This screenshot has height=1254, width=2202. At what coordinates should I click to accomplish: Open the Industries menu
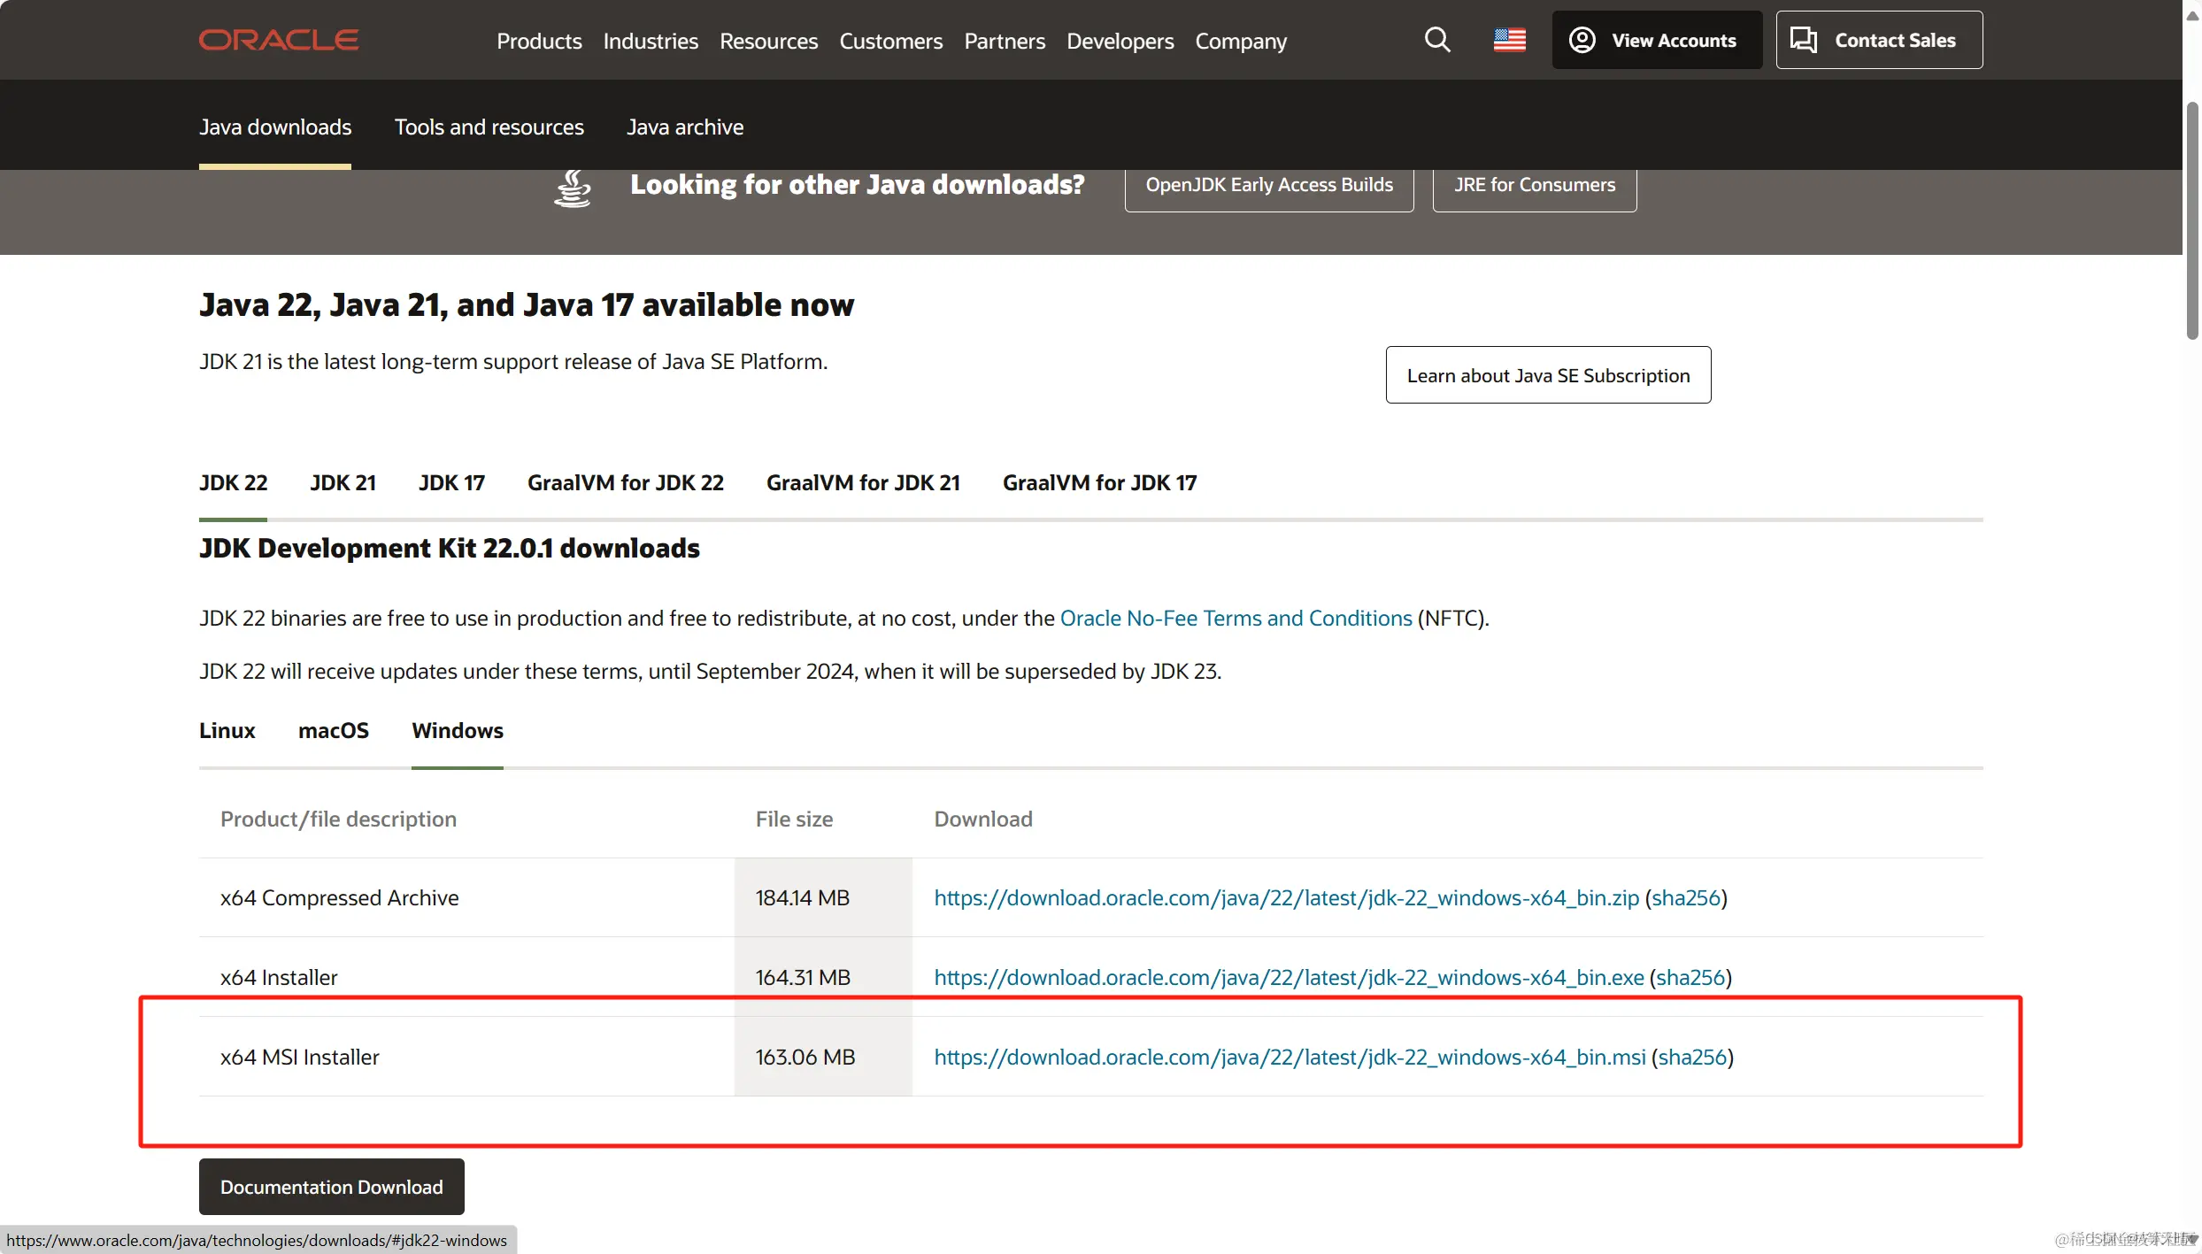pyautogui.click(x=651, y=41)
